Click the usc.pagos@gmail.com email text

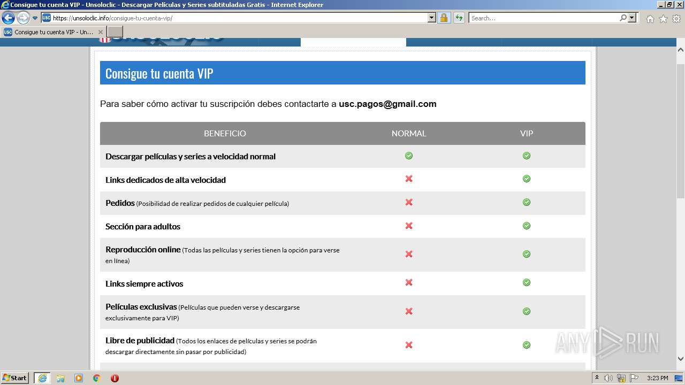387,104
